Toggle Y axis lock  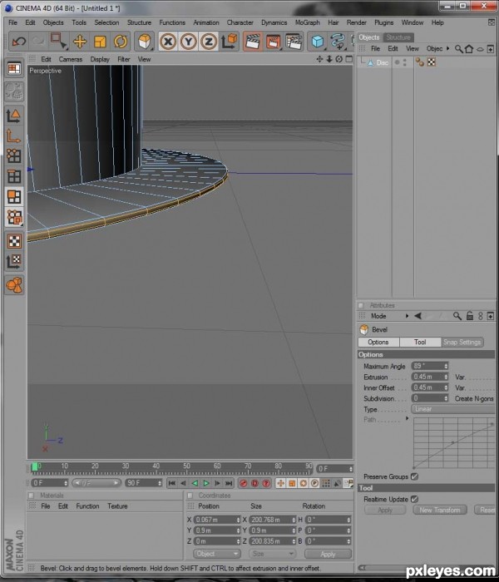[188, 42]
